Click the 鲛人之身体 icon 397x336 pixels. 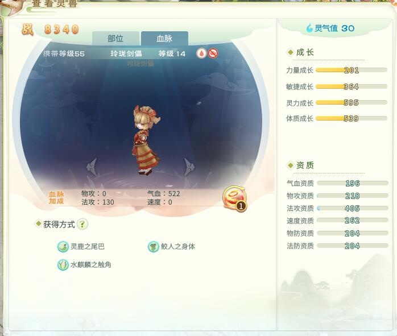(x=153, y=246)
